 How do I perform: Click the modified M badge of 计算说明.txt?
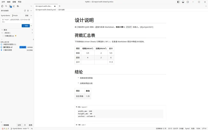16,36
